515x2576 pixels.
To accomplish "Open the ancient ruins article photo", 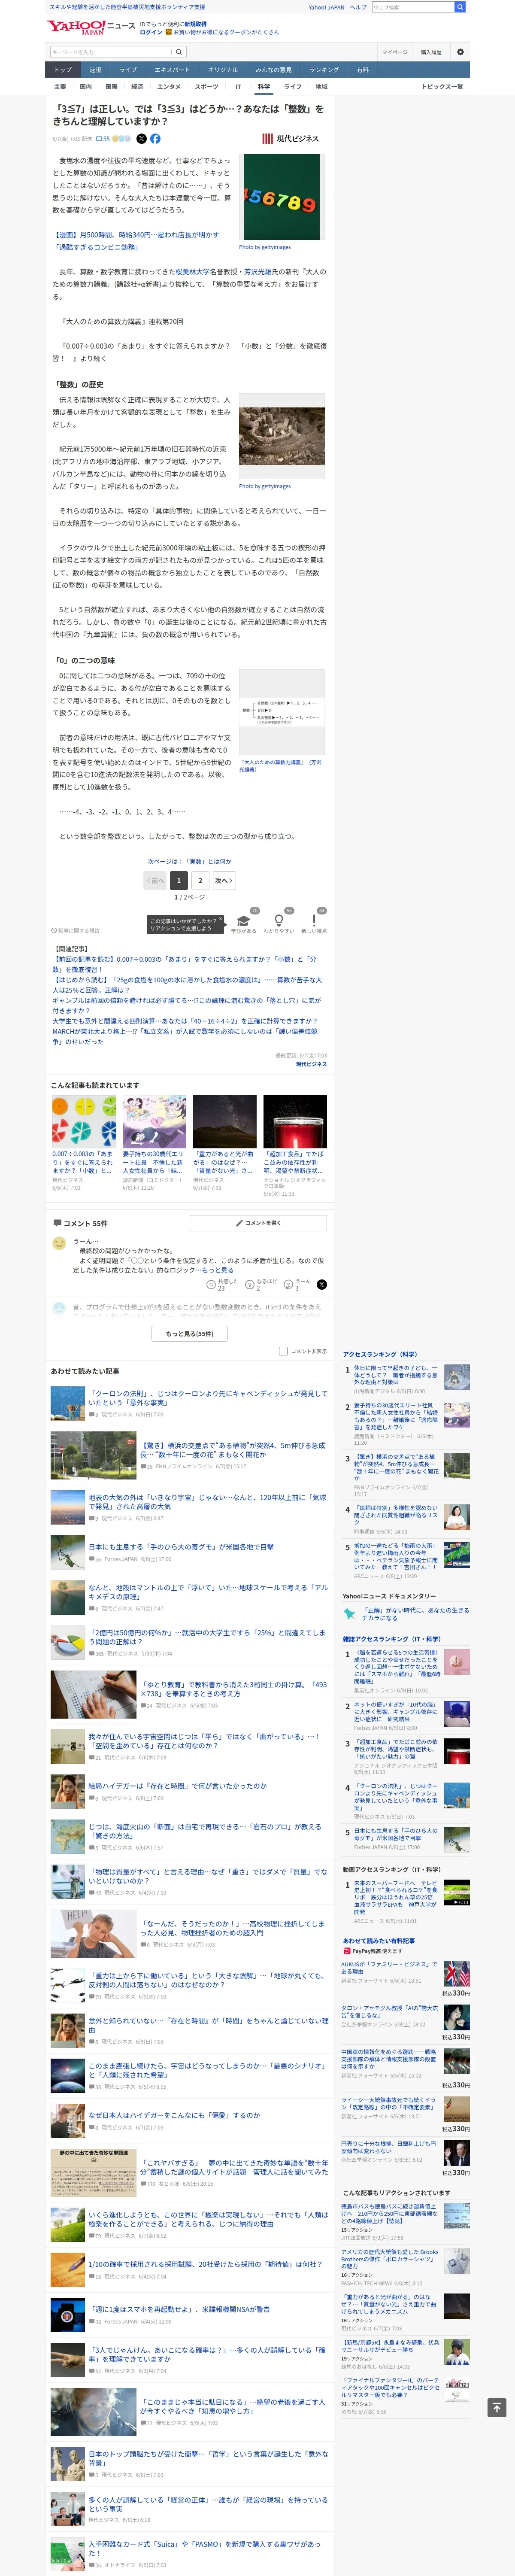I will 282,436.
